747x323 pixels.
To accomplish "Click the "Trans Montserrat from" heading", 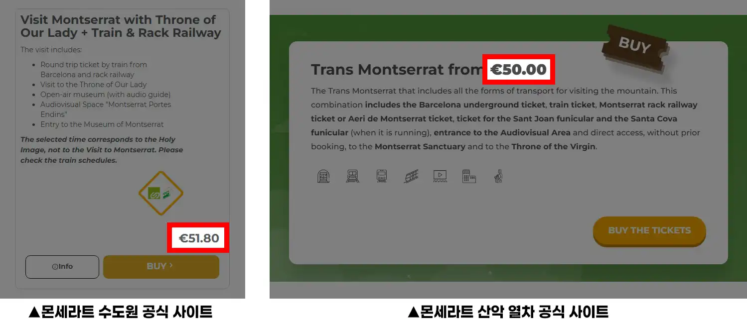I will pos(397,70).
